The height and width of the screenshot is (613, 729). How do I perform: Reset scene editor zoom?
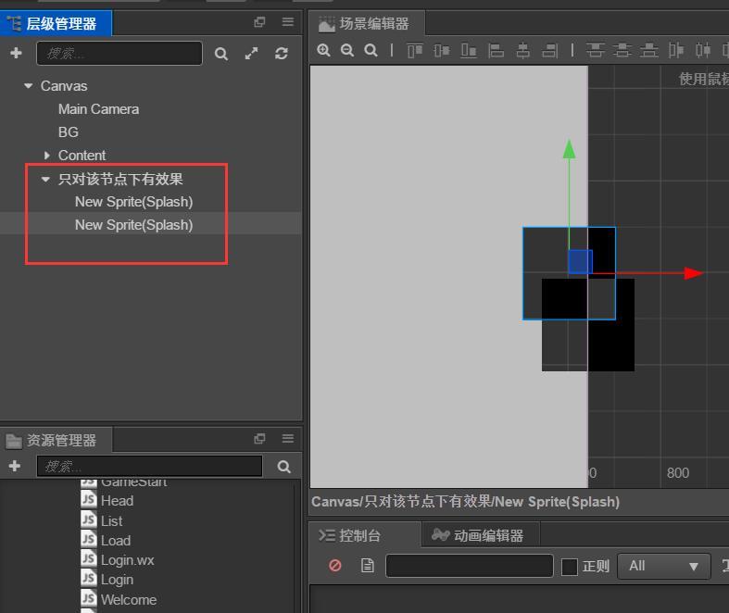point(371,50)
